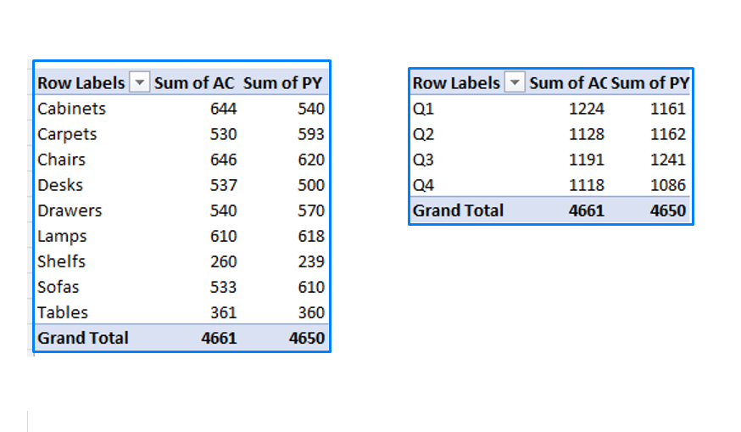
Task: Open Row Labels filter dropdown in product table
Action: [x=139, y=82]
